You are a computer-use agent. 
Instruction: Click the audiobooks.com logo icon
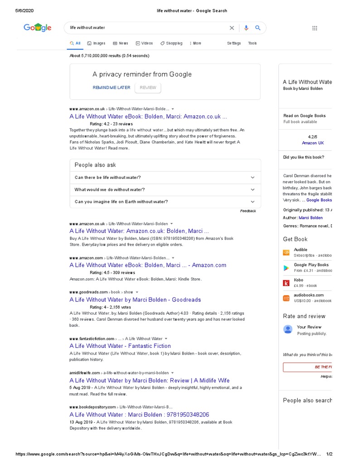(286, 298)
